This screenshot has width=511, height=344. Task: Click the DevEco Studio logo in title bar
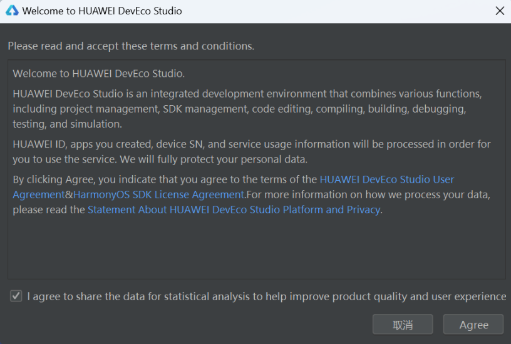pyautogui.click(x=12, y=11)
